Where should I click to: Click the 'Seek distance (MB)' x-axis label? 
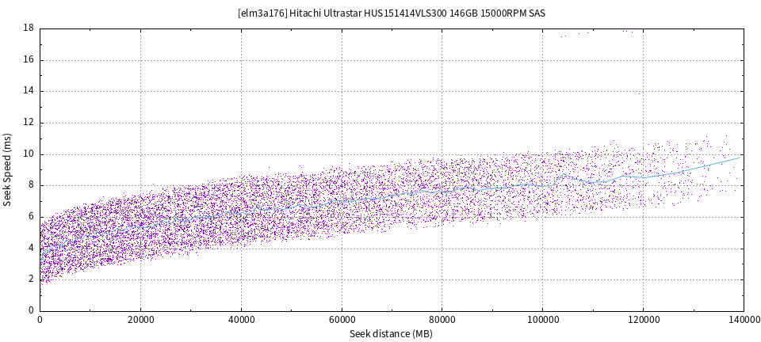(x=391, y=334)
